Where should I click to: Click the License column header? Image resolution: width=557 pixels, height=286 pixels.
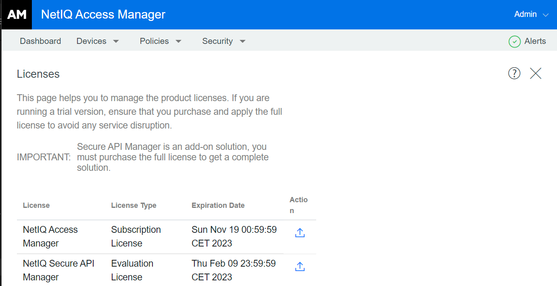[x=36, y=205]
